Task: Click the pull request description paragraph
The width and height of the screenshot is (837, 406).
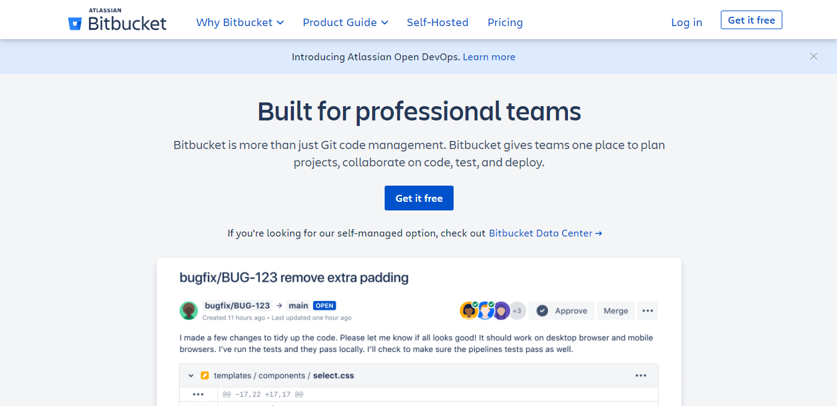Action: click(416, 343)
